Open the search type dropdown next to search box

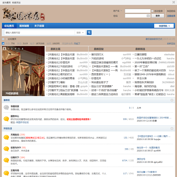80,32
